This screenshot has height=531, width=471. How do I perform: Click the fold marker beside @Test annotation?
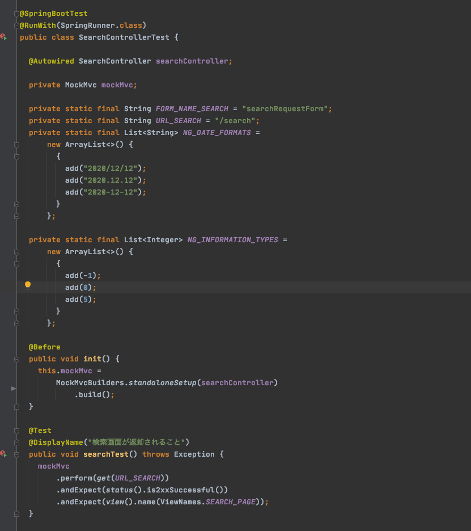click(16, 430)
